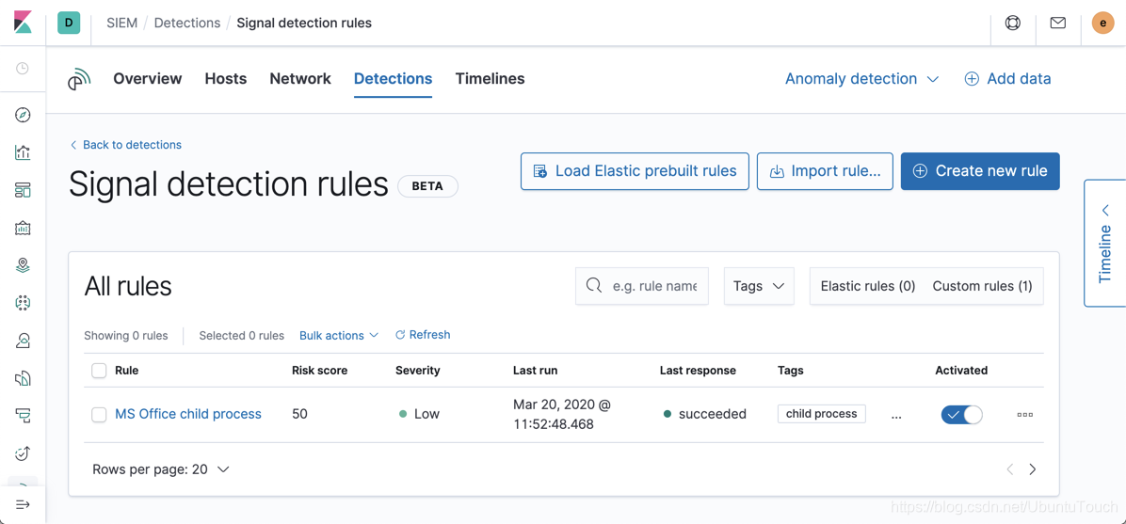This screenshot has height=524, width=1126.
Task: Switch to Hosts tab
Action: 226,79
